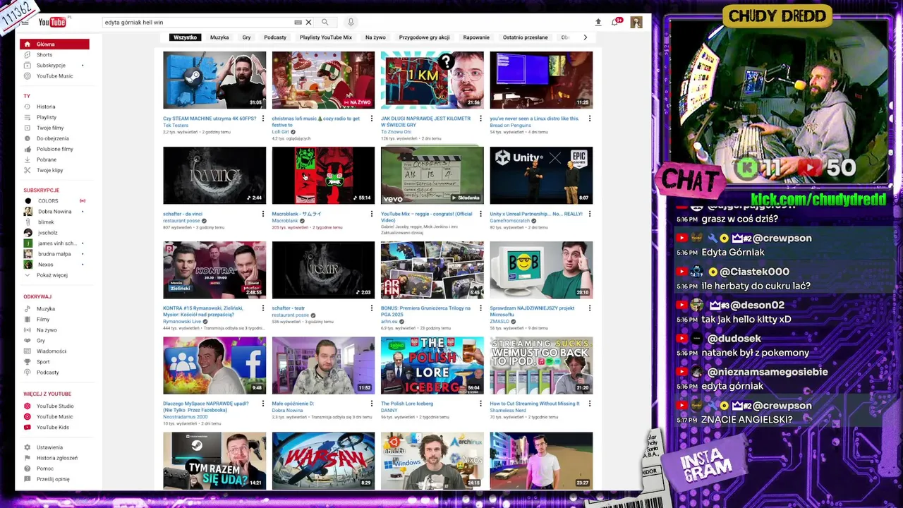This screenshot has width=903, height=508.
Task: Open Muzyka under Odkrywaj
Action: (x=54, y=309)
